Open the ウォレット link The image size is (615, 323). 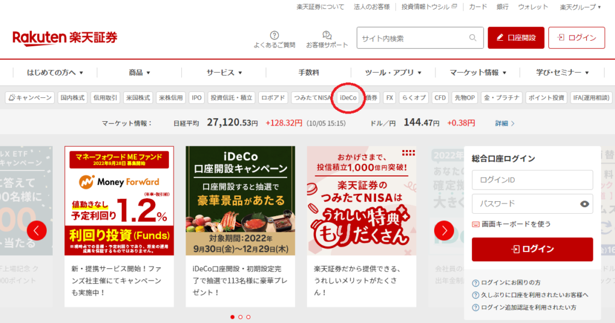point(533,7)
